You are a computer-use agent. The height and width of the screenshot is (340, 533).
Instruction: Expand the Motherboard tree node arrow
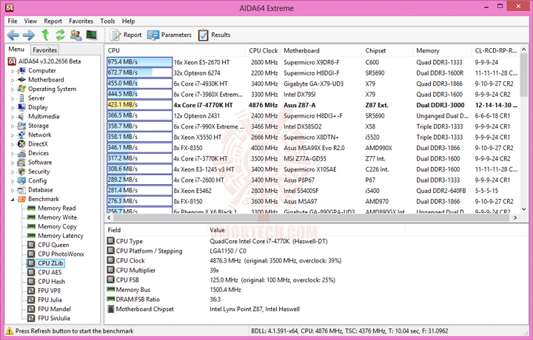13,81
